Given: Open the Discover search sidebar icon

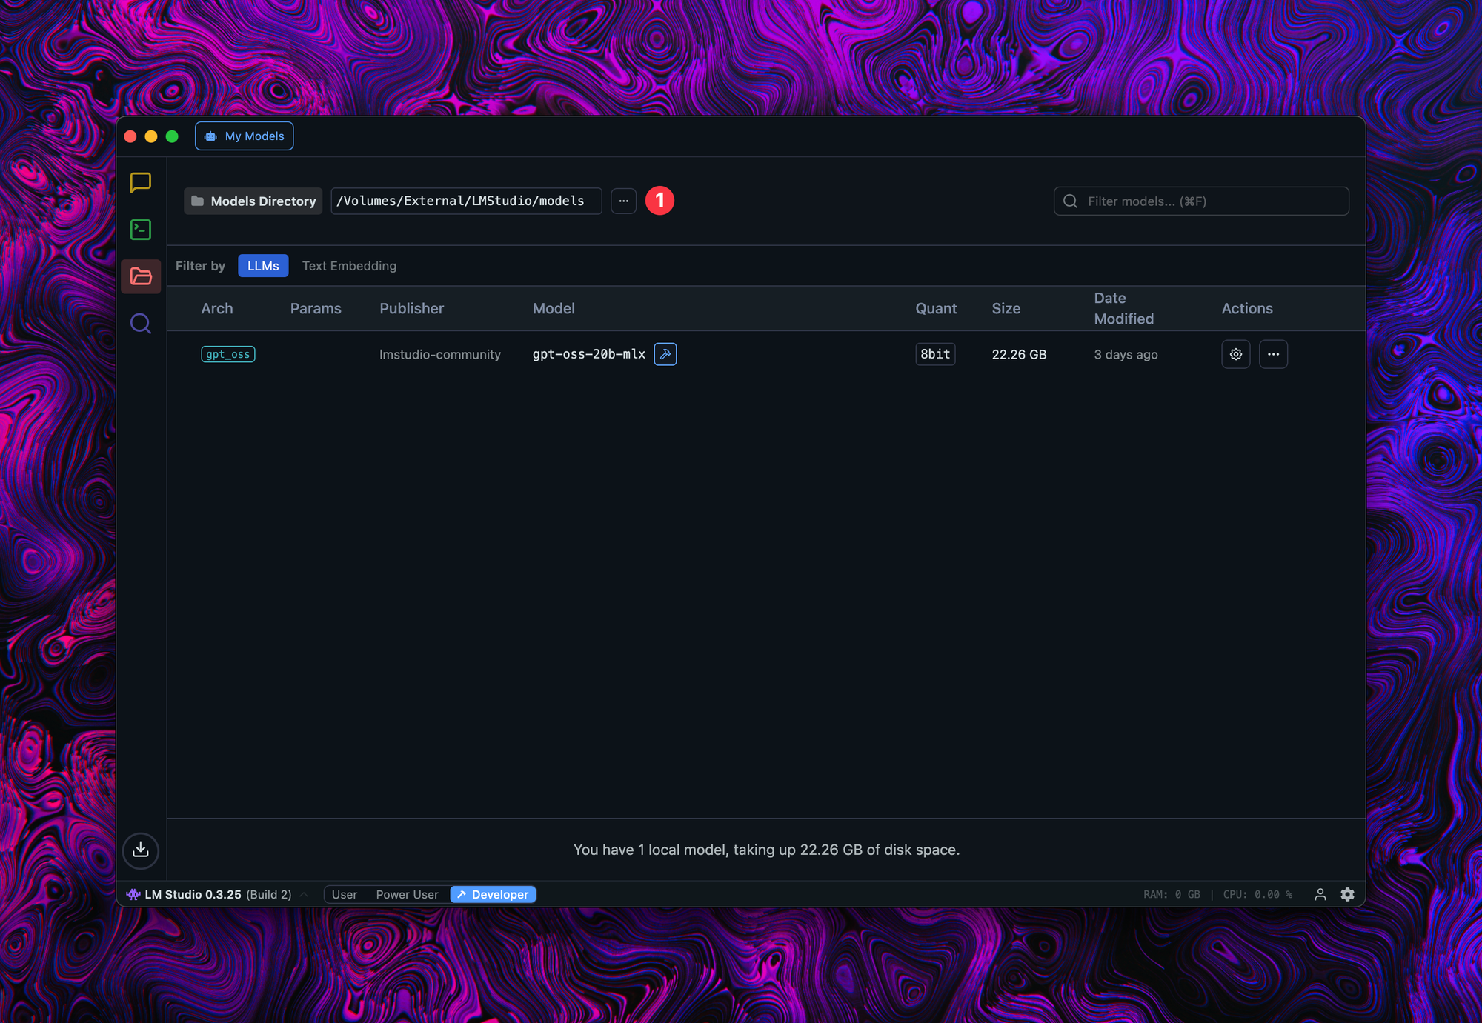Looking at the screenshot, I should (140, 324).
